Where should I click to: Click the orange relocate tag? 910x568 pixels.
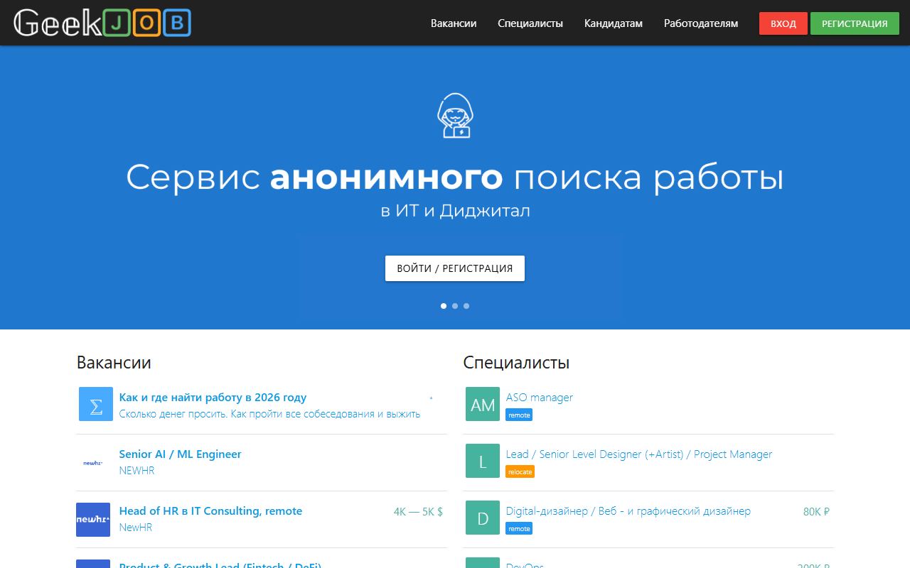[520, 471]
